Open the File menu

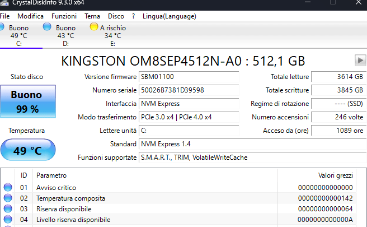tap(5, 16)
